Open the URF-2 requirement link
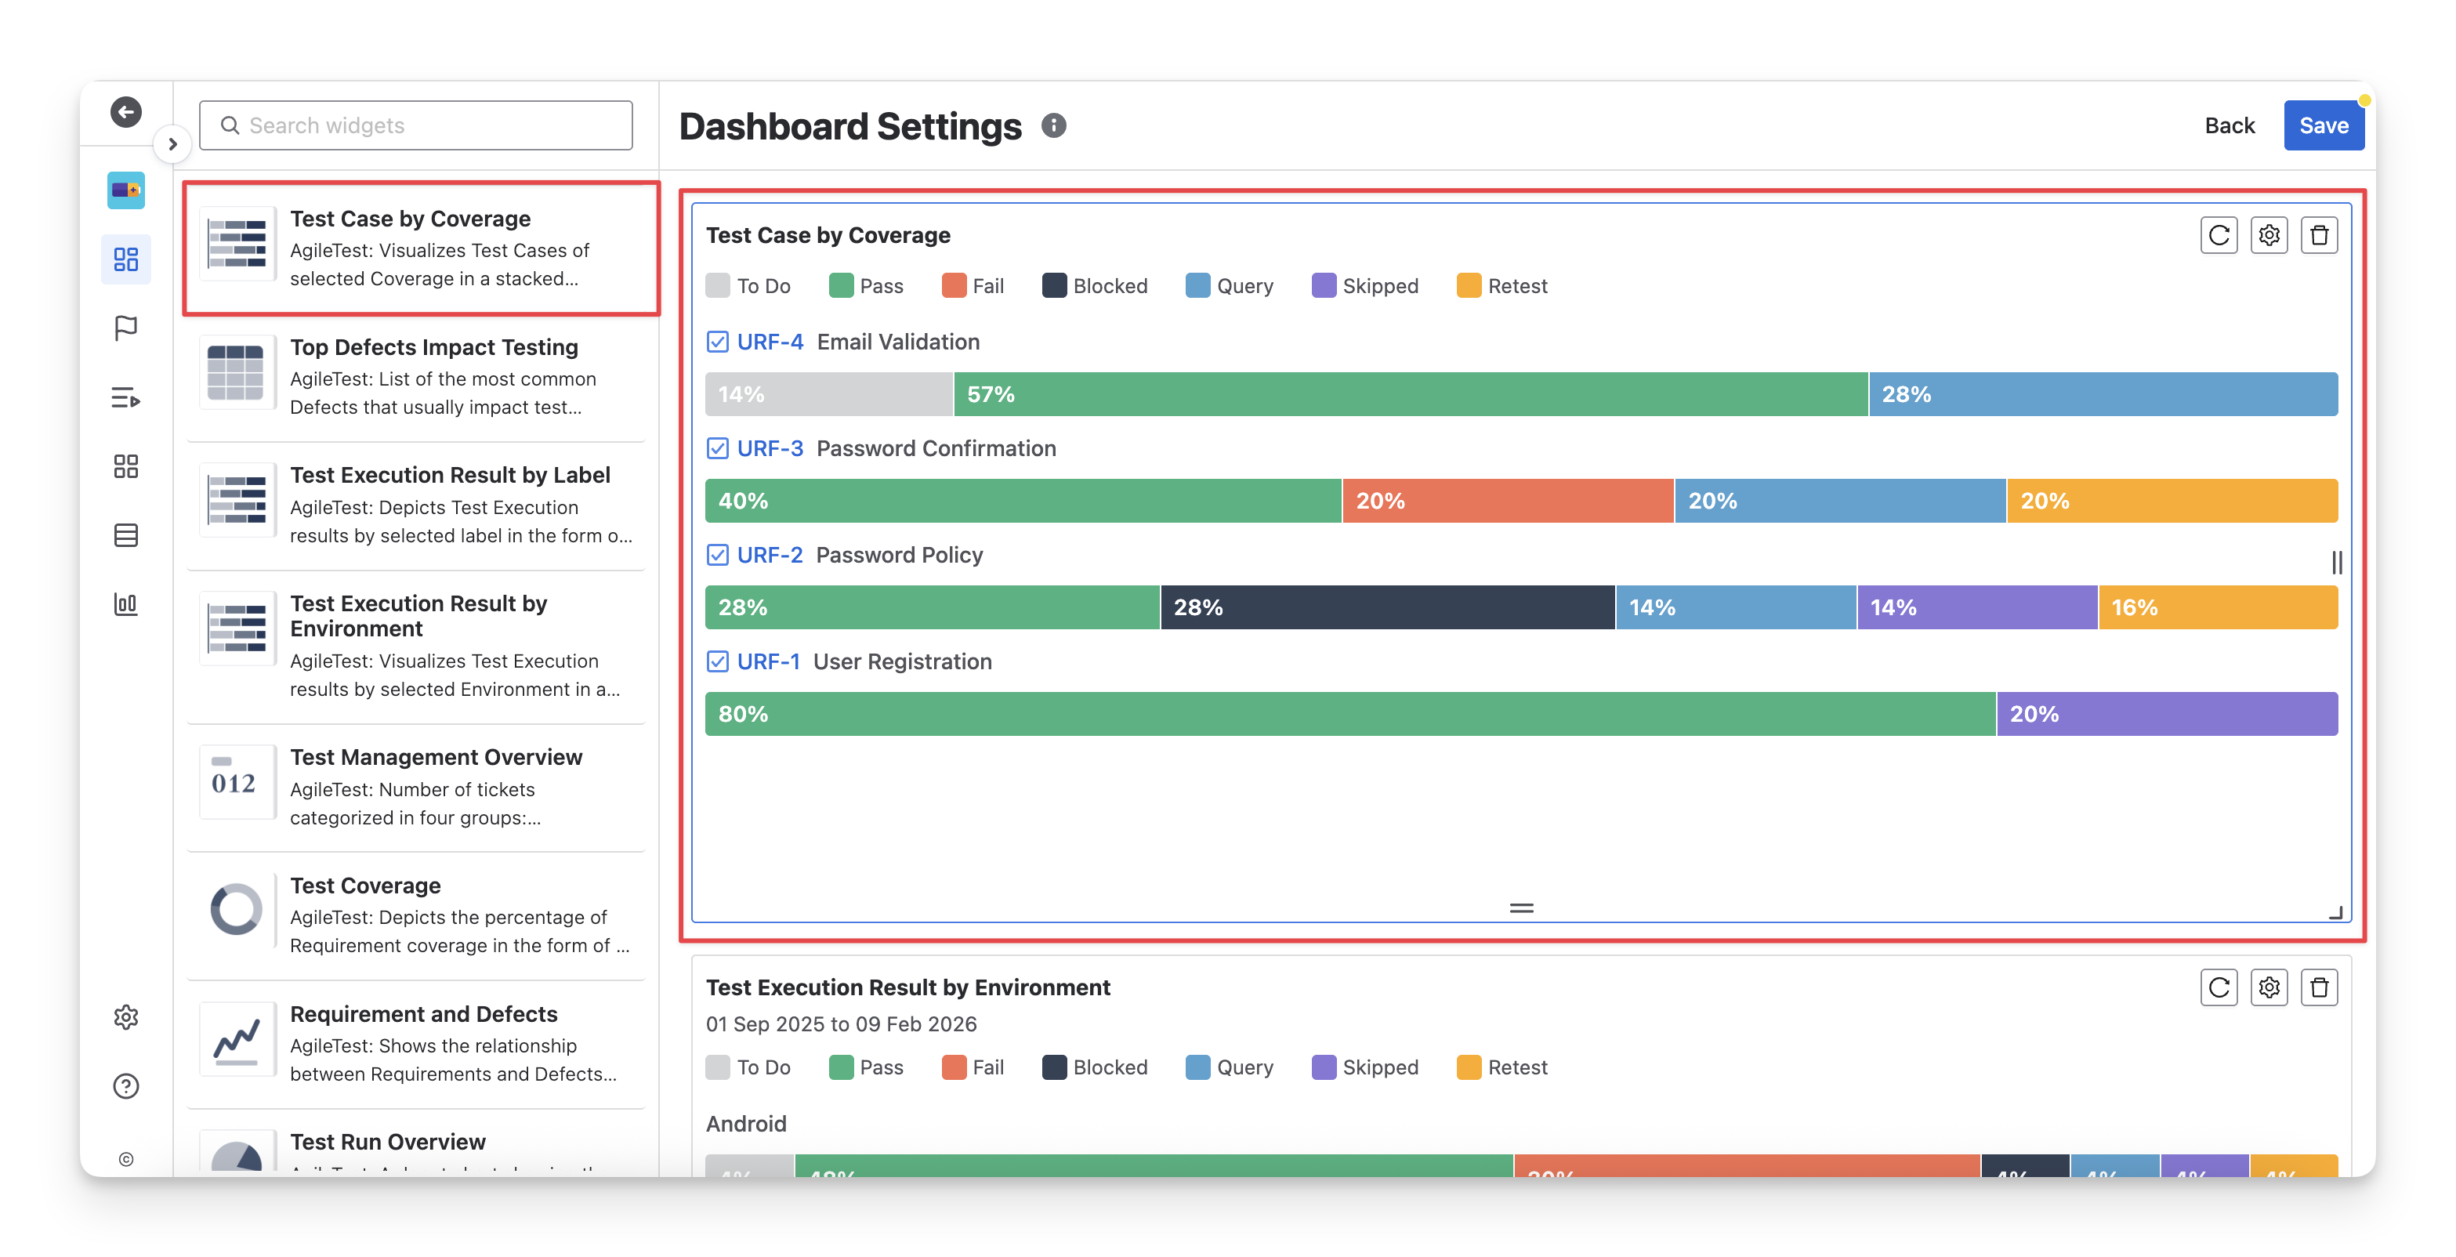The image size is (2456, 1257). (x=770, y=555)
